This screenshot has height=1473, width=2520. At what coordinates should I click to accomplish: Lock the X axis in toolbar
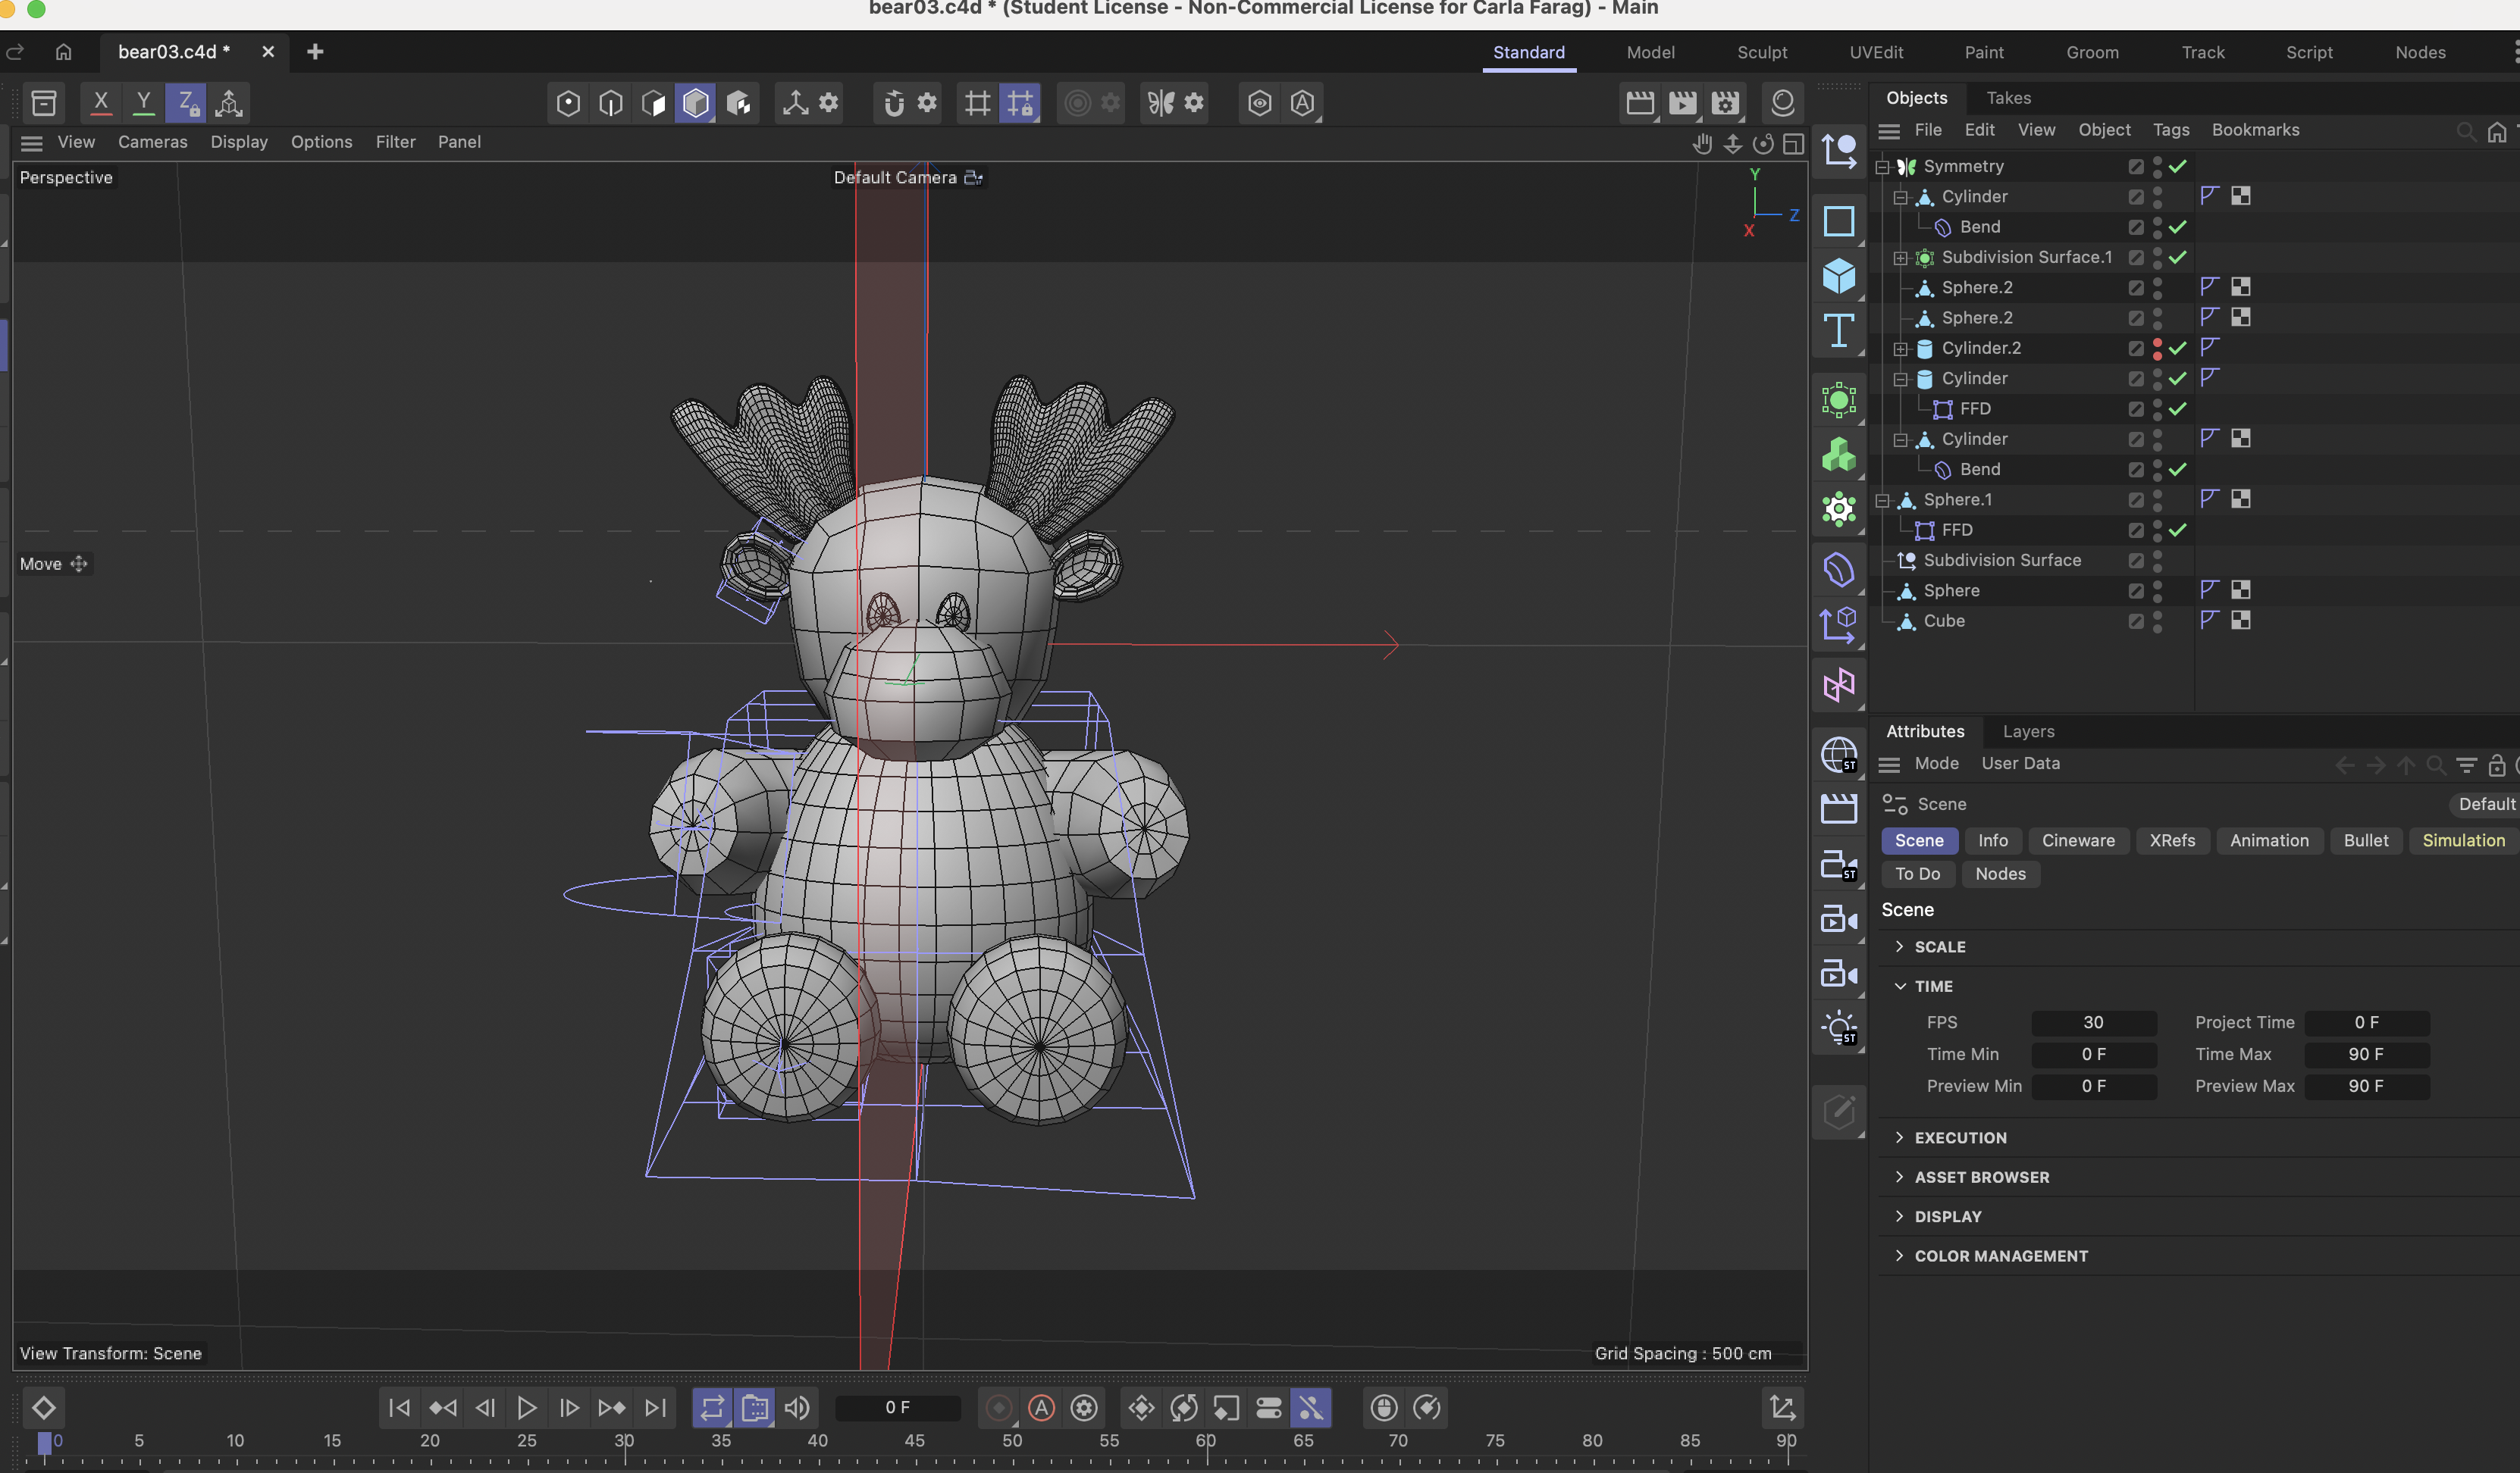(101, 103)
